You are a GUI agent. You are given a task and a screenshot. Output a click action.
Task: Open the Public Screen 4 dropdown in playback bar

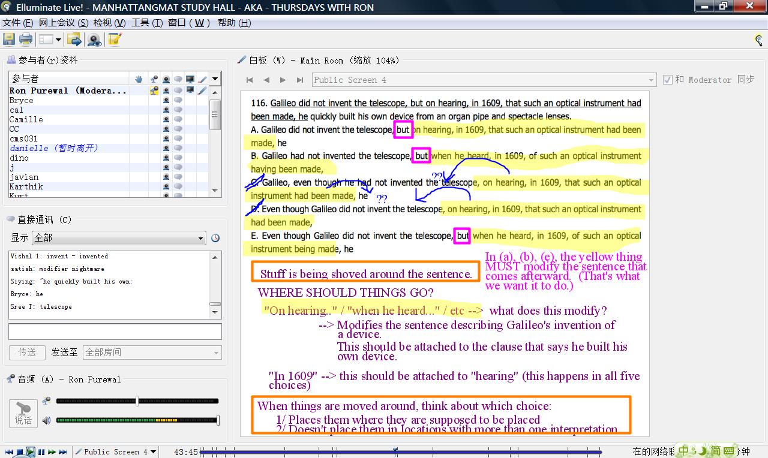(116, 452)
